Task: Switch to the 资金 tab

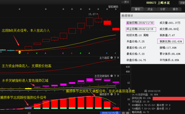Action: pos(150,9)
